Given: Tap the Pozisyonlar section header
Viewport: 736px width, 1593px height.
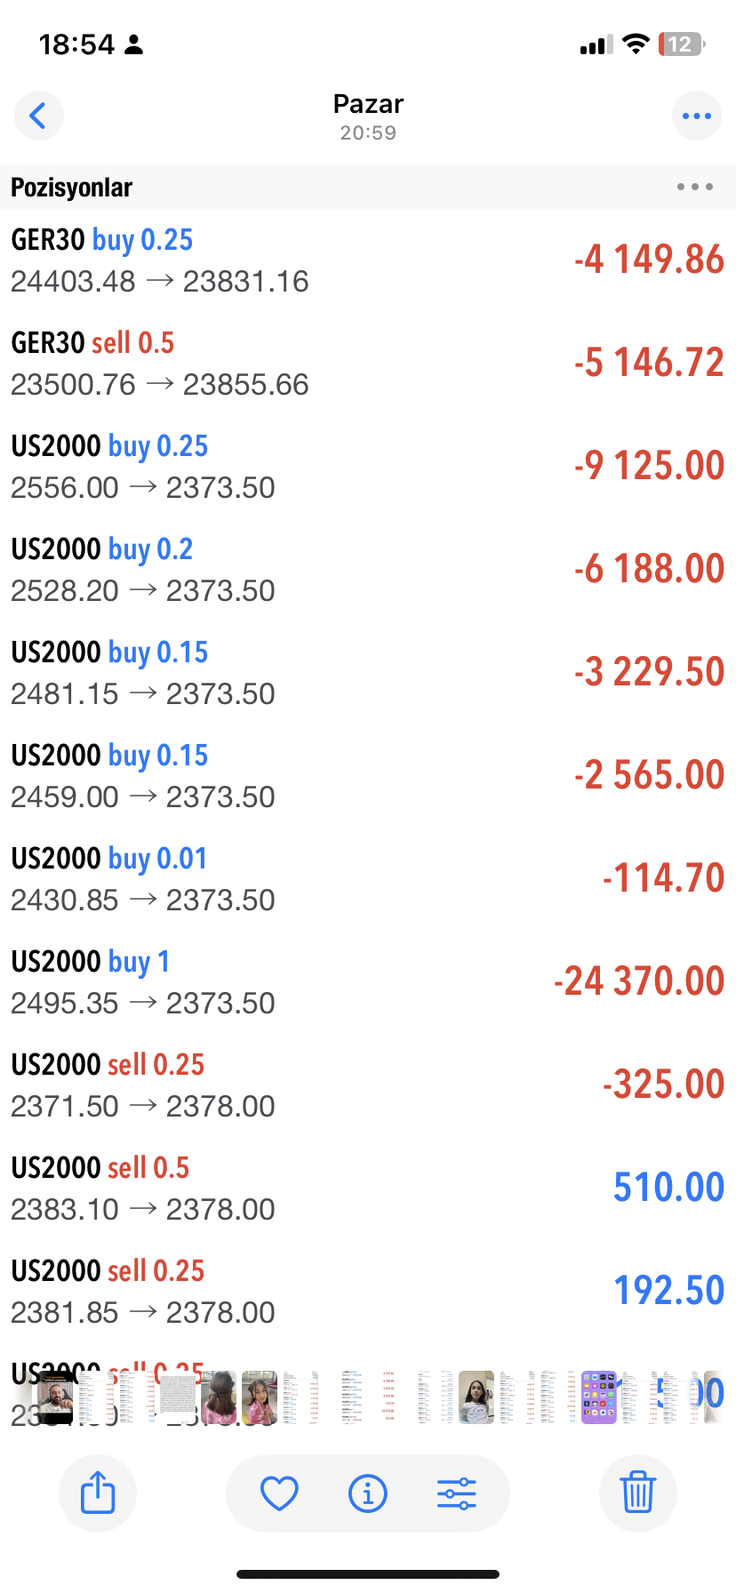Looking at the screenshot, I should [x=71, y=188].
